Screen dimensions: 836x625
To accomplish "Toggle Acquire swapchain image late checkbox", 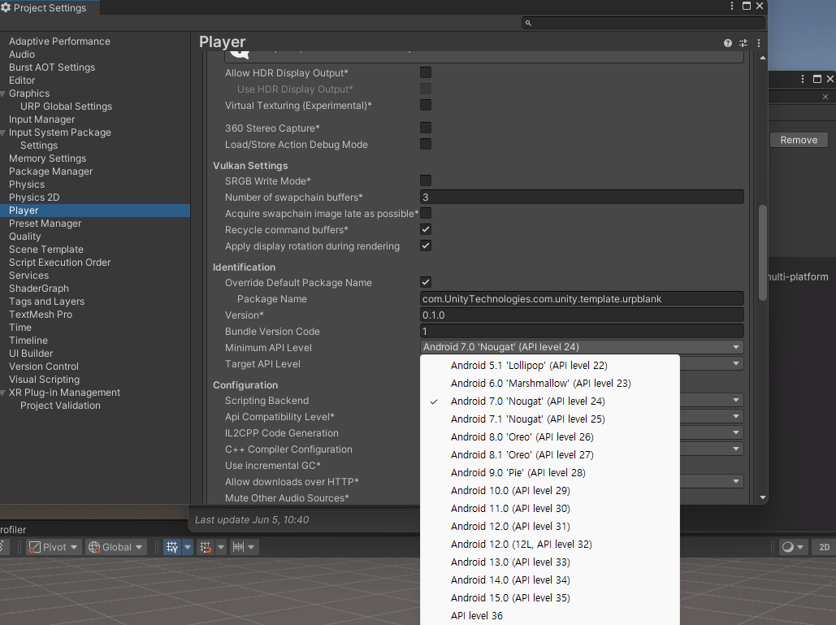I will pyautogui.click(x=426, y=213).
